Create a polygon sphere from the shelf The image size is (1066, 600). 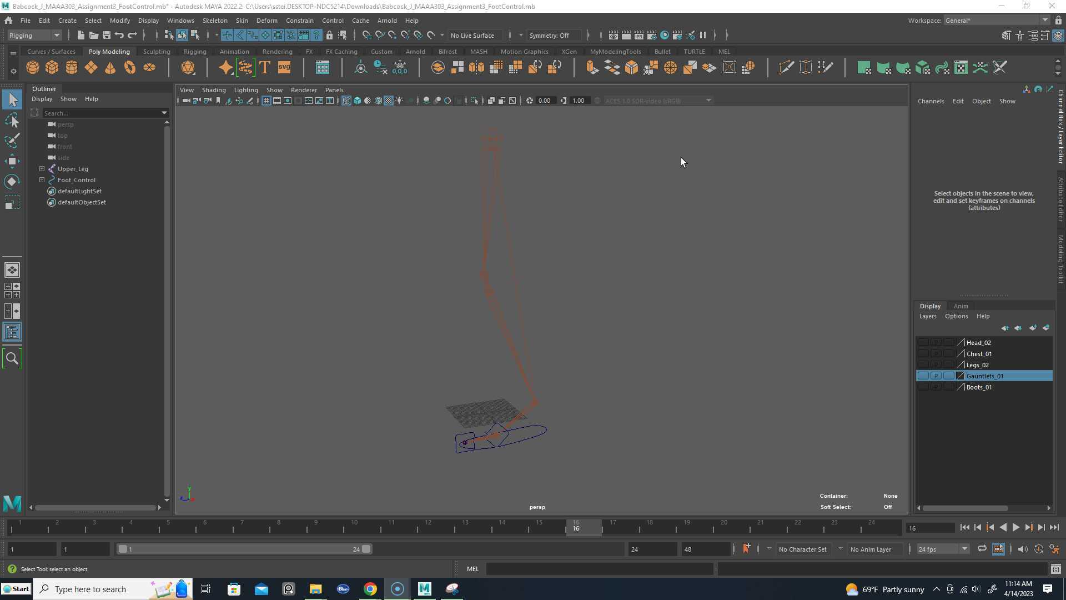(32, 67)
